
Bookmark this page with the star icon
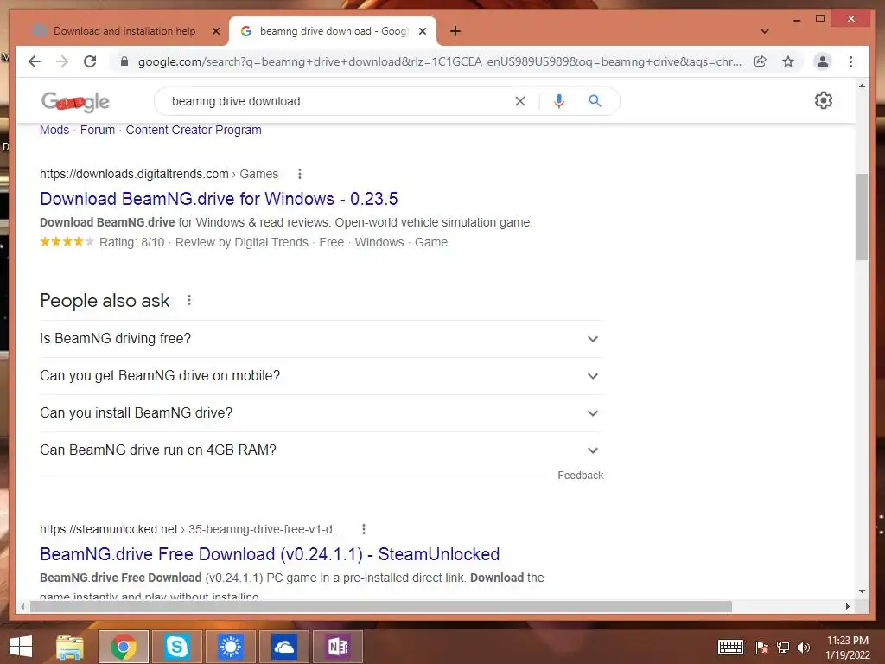(788, 61)
